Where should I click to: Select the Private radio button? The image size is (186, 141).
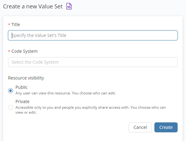(x=11, y=107)
